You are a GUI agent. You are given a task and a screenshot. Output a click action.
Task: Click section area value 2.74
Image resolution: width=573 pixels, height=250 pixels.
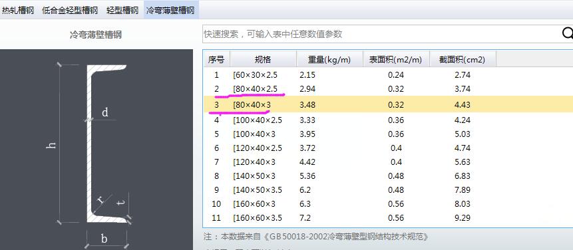tap(463, 75)
